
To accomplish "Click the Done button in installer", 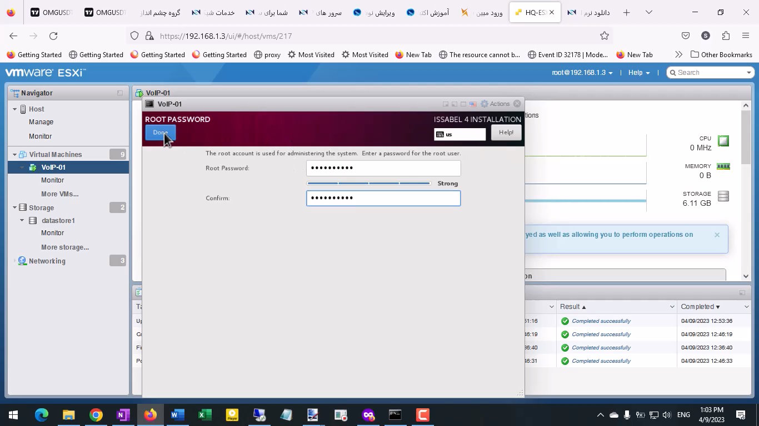I will (x=161, y=133).
